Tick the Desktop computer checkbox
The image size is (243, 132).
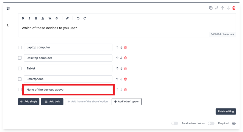(20, 58)
